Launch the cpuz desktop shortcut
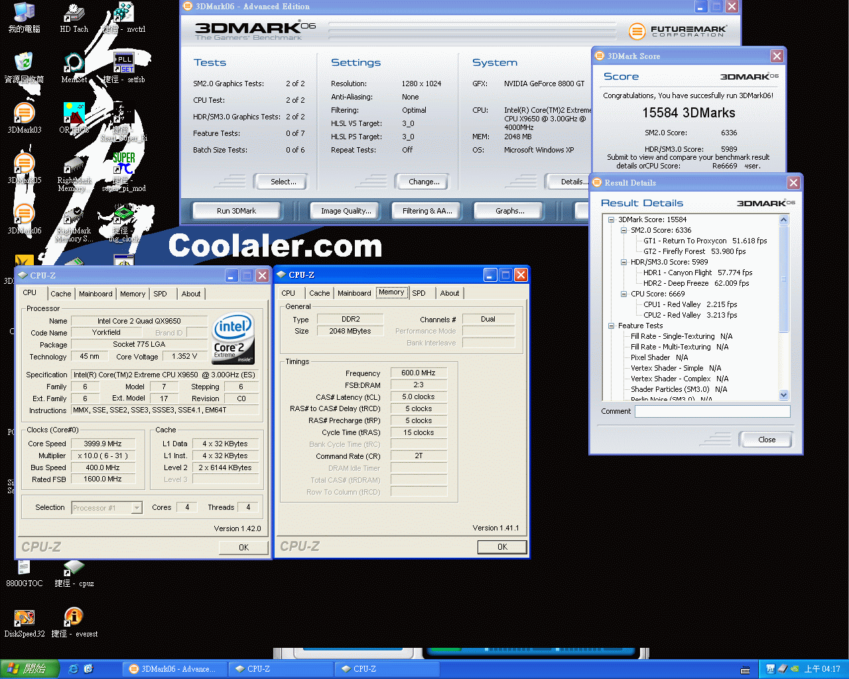Screen dimensions: 849x679 click(x=74, y=574)
